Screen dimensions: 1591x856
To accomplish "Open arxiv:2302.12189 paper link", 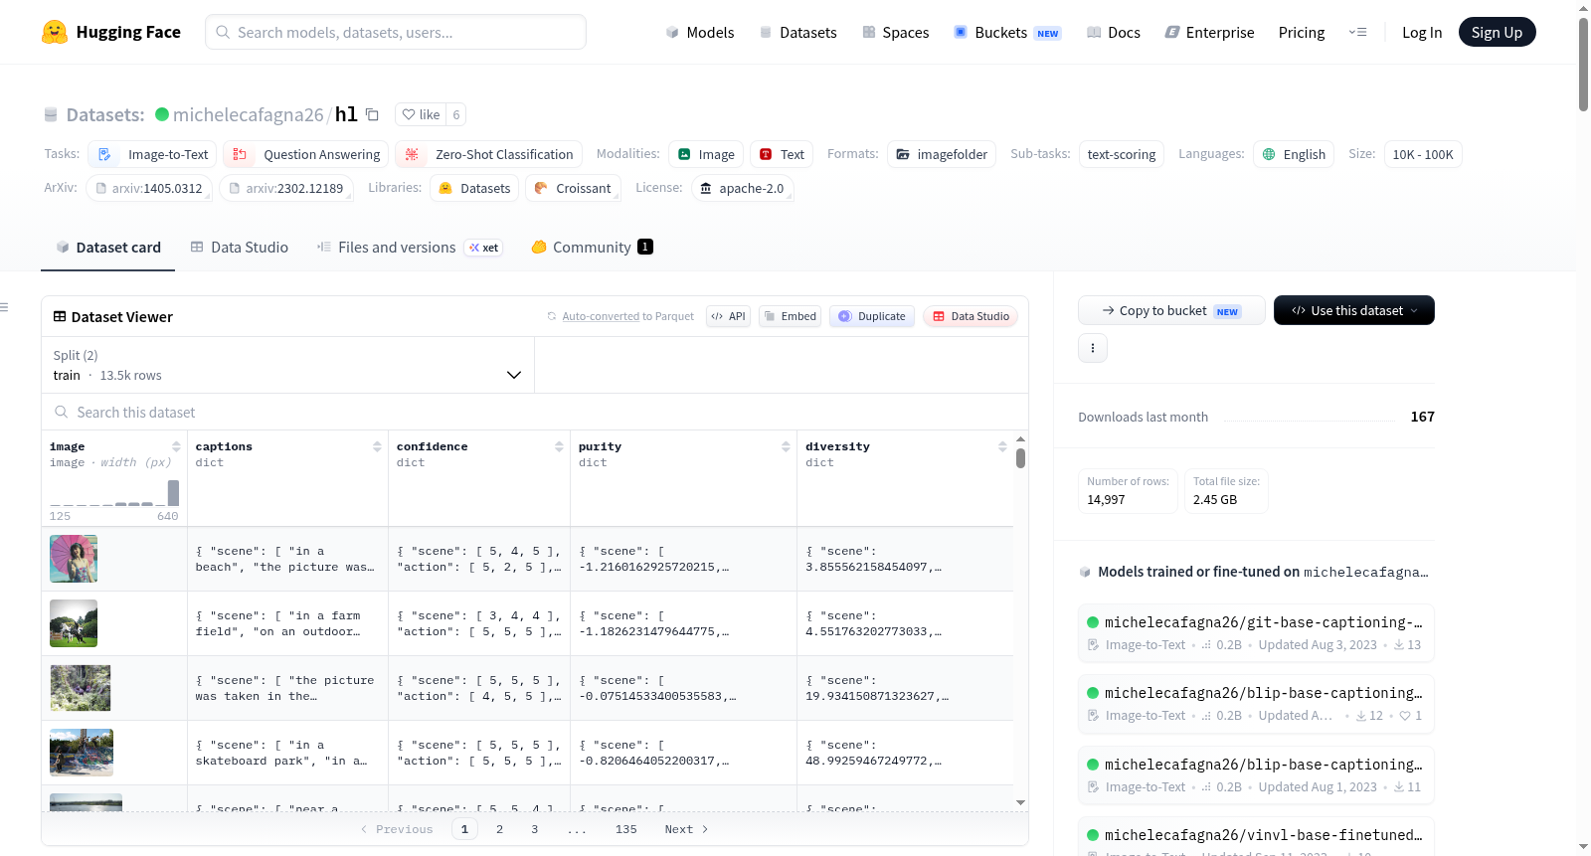I will click(x=286, y=188).
